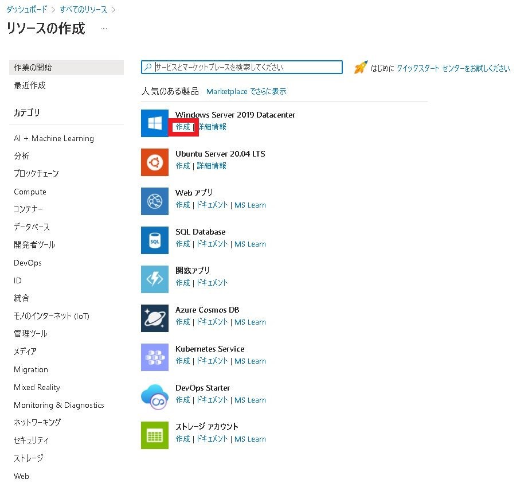Click the 関数アプリ lightning icon
This screenshot has width=532, height=495.
coord(154,279)
